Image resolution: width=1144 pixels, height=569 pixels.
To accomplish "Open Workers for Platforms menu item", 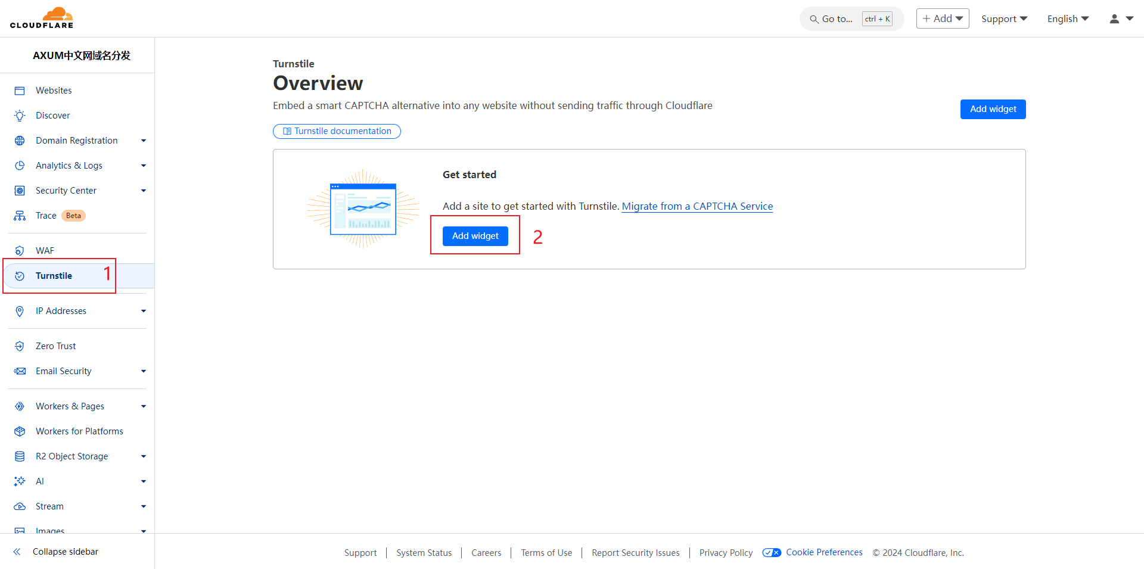I will click(x=79, y=431).
